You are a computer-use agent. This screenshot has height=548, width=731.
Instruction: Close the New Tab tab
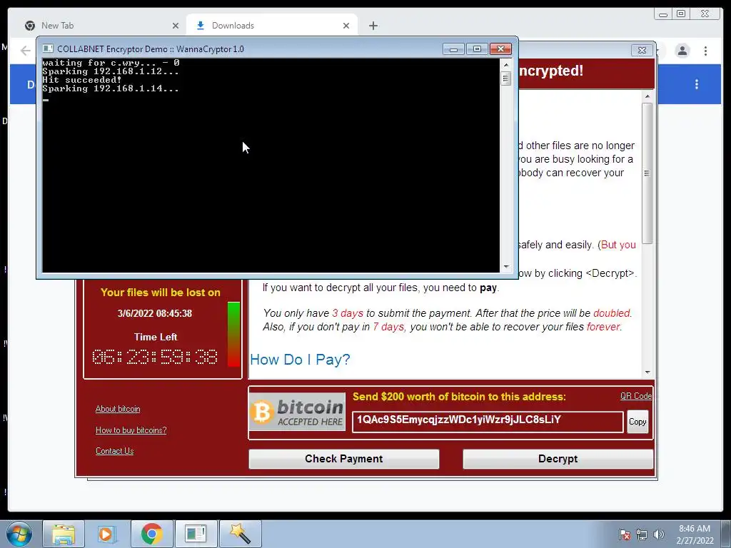coord(176,26)
